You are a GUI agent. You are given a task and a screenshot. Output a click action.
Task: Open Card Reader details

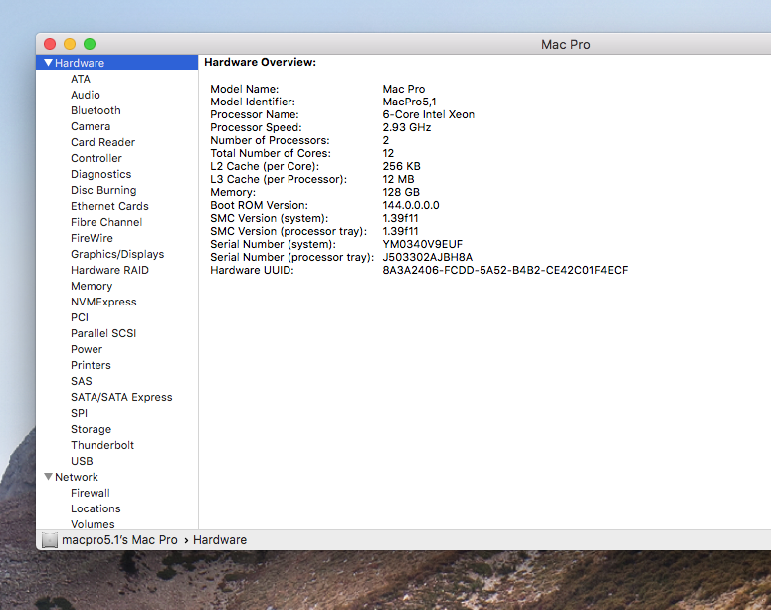coord(102,142)
